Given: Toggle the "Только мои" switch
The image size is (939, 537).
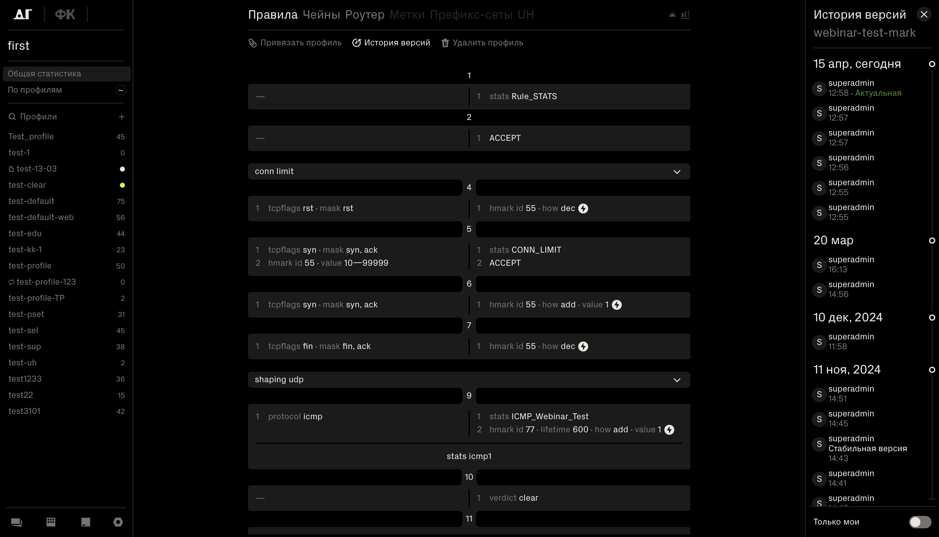Looking at the screenshot, I should point(920,522).
